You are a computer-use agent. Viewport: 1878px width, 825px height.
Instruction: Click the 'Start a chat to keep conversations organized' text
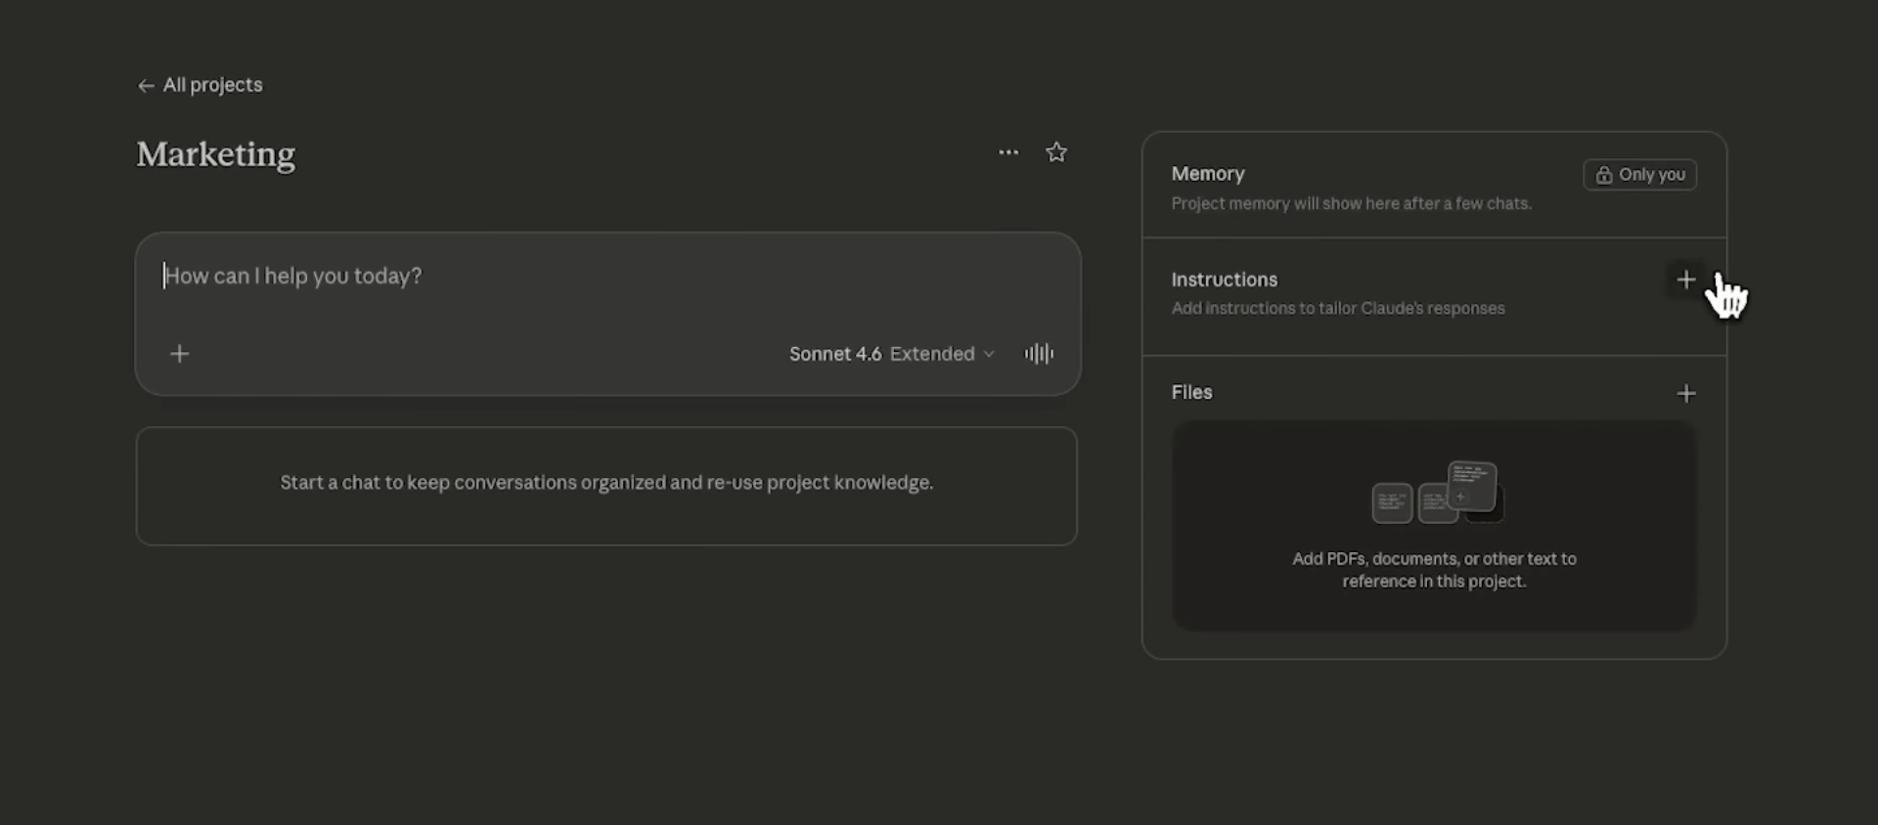(606, 483)
